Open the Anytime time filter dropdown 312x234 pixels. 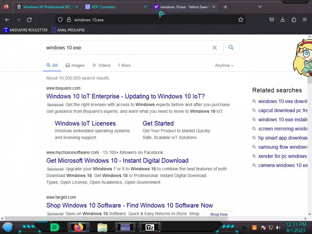pos(224,65)
